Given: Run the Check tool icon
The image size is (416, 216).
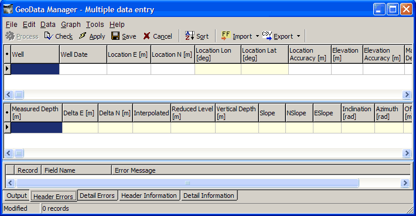Looking at the screenshot, I should pos(49,36).
